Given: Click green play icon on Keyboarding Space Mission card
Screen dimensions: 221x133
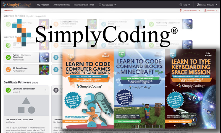Looking at the screenshot, I should (151, 24).
